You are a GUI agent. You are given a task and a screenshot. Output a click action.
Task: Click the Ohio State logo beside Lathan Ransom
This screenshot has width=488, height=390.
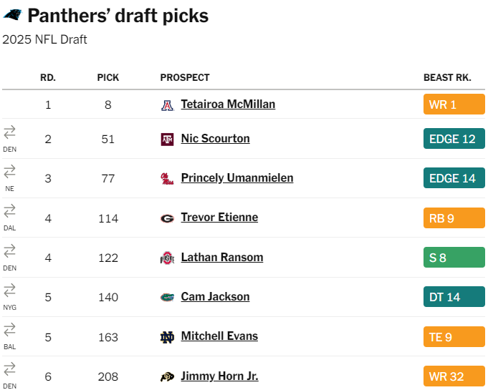click(x=167, y=258)
